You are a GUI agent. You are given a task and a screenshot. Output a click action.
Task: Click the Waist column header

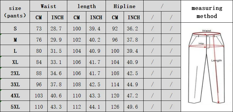coord(49,6)
